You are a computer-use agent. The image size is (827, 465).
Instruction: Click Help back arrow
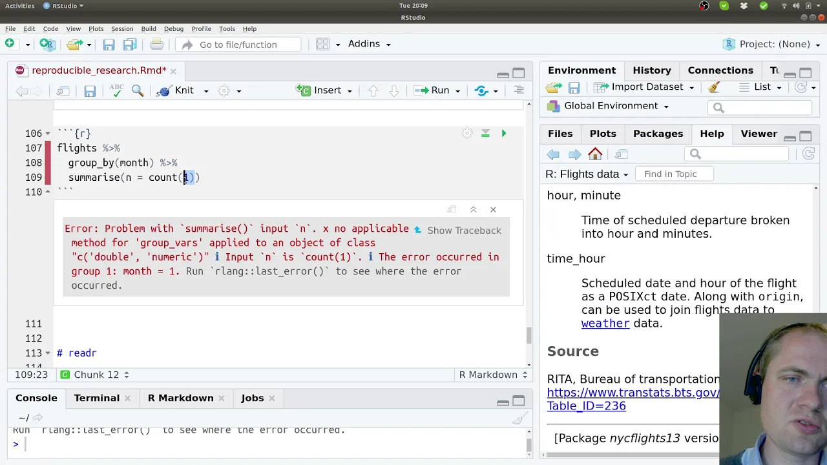pos(553,154)
